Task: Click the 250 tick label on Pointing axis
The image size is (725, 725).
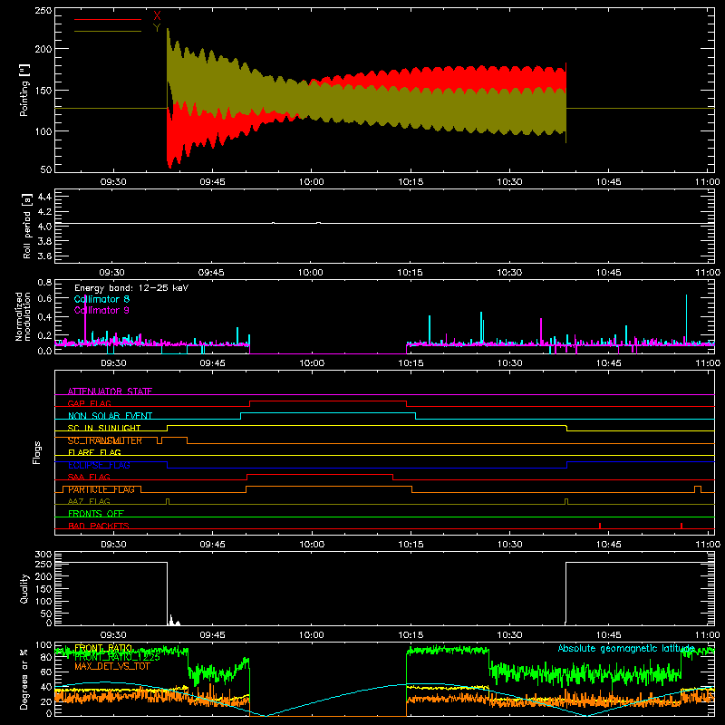Action: click(x=43, y=10)
